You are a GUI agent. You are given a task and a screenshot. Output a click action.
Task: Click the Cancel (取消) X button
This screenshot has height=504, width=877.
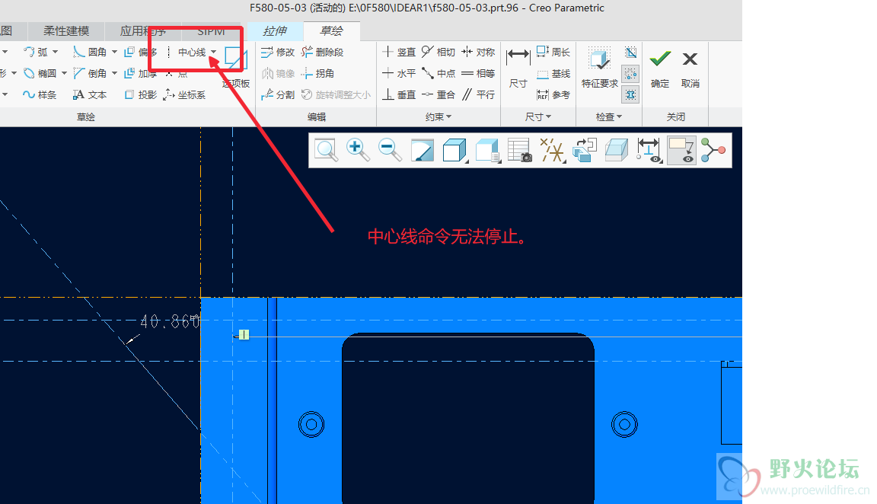[x=690, y=69]
